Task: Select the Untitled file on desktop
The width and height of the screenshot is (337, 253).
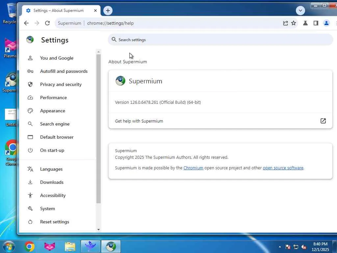Action: pyautogui.click(x=11, y=118)
